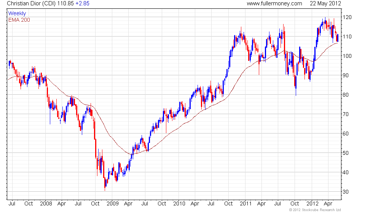Image resolution: width=373 pixels, height=213 pixels.
Task: Click the 110 price axis label
Action: click(347, 37)
